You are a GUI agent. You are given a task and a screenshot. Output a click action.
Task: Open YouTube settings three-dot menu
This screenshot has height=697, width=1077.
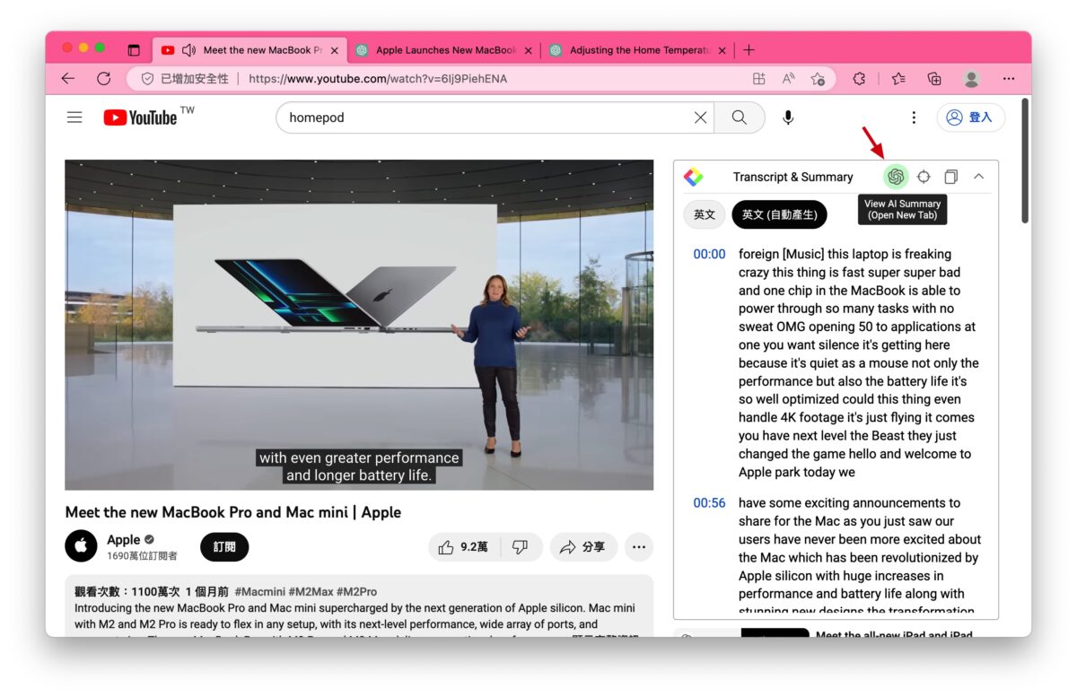[x=914, y=118]
